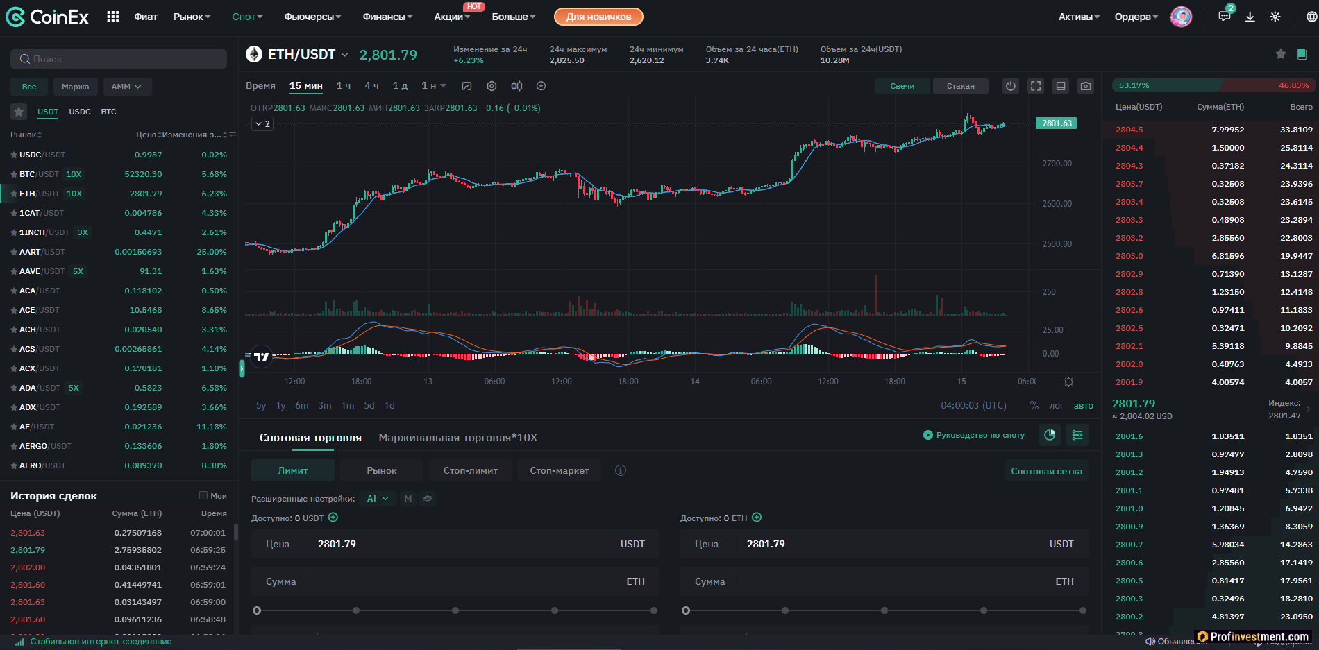Select the BTC market tab

click(108, 112)
